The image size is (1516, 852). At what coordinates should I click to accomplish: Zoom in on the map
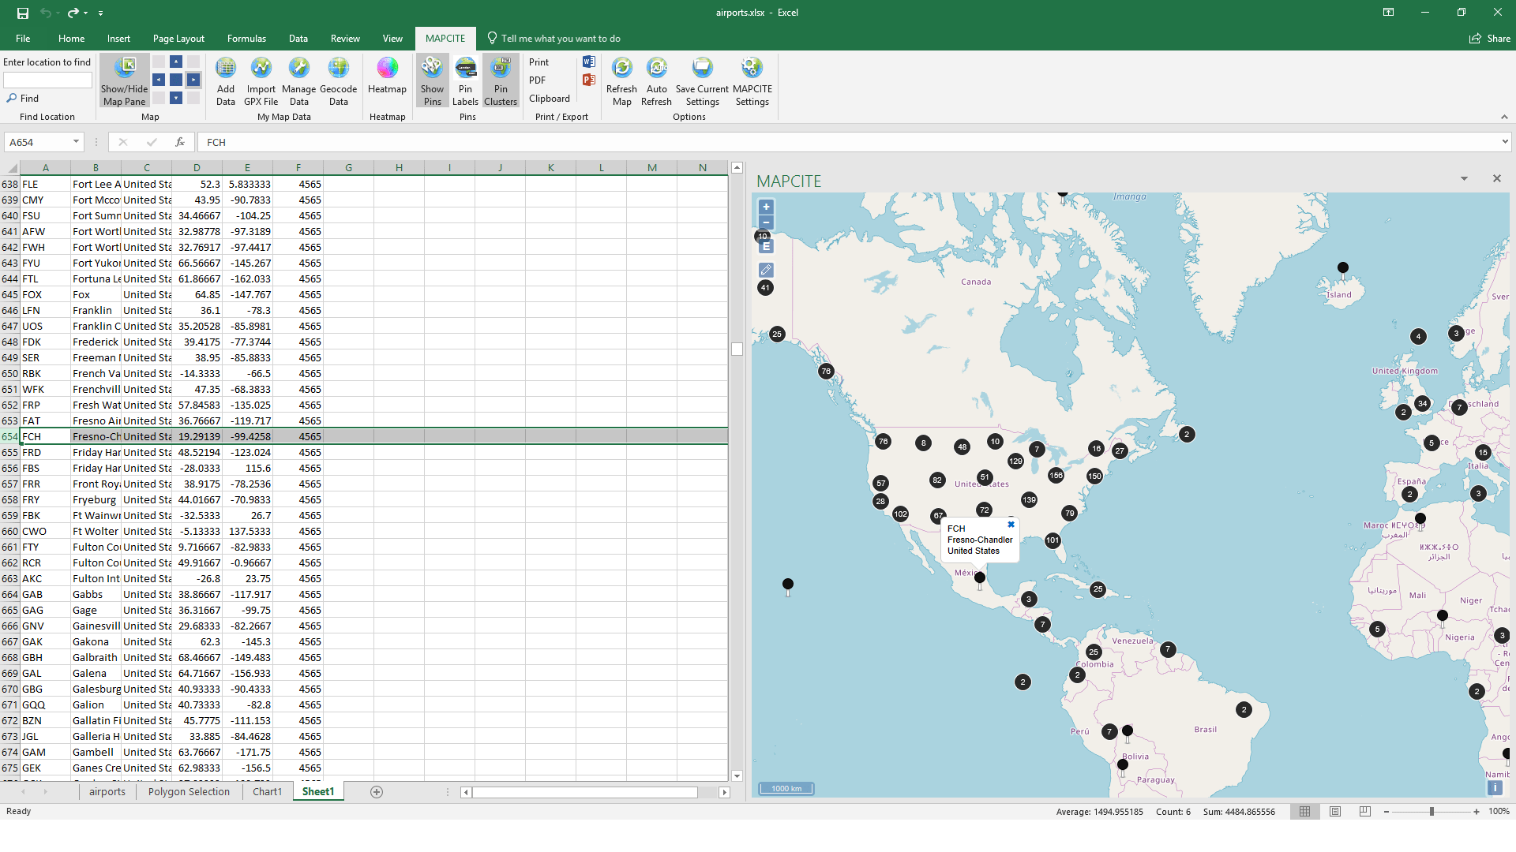[x=766, y=207]
